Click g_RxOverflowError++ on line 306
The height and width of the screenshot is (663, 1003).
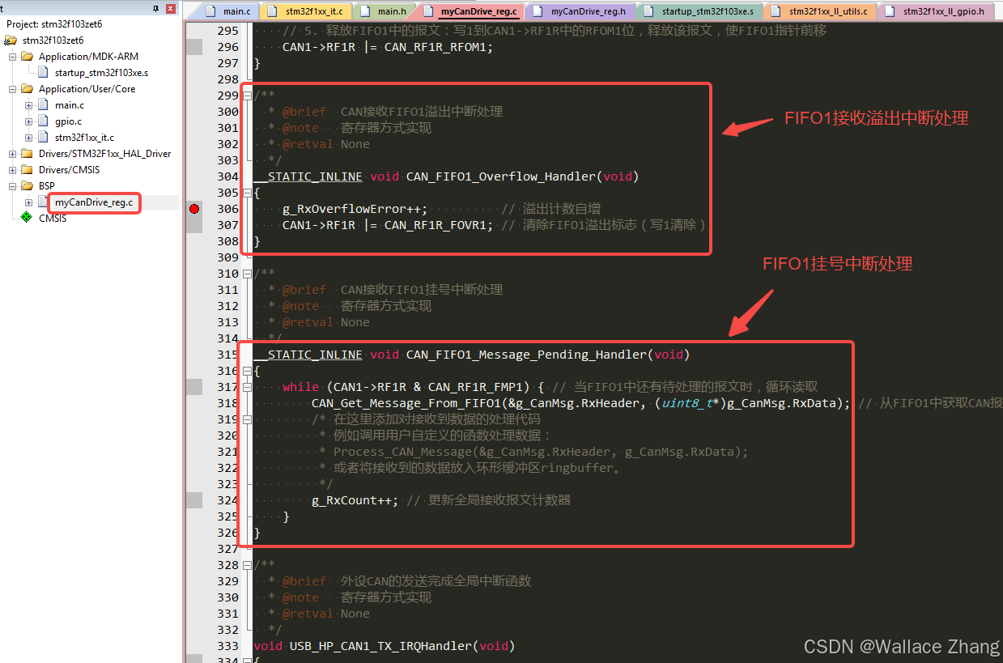click(x=351, y=209)
